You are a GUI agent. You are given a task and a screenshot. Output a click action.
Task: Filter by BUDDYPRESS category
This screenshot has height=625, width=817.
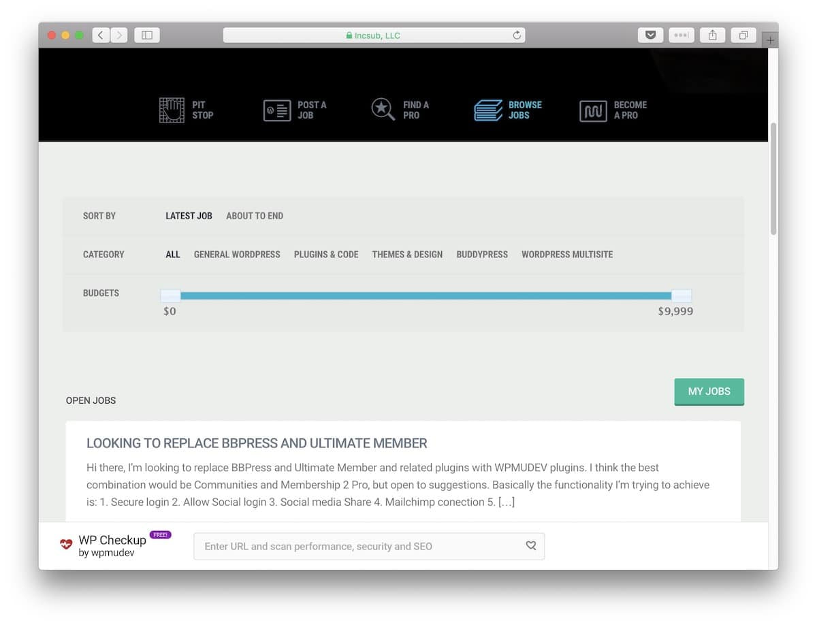(482, 255)
